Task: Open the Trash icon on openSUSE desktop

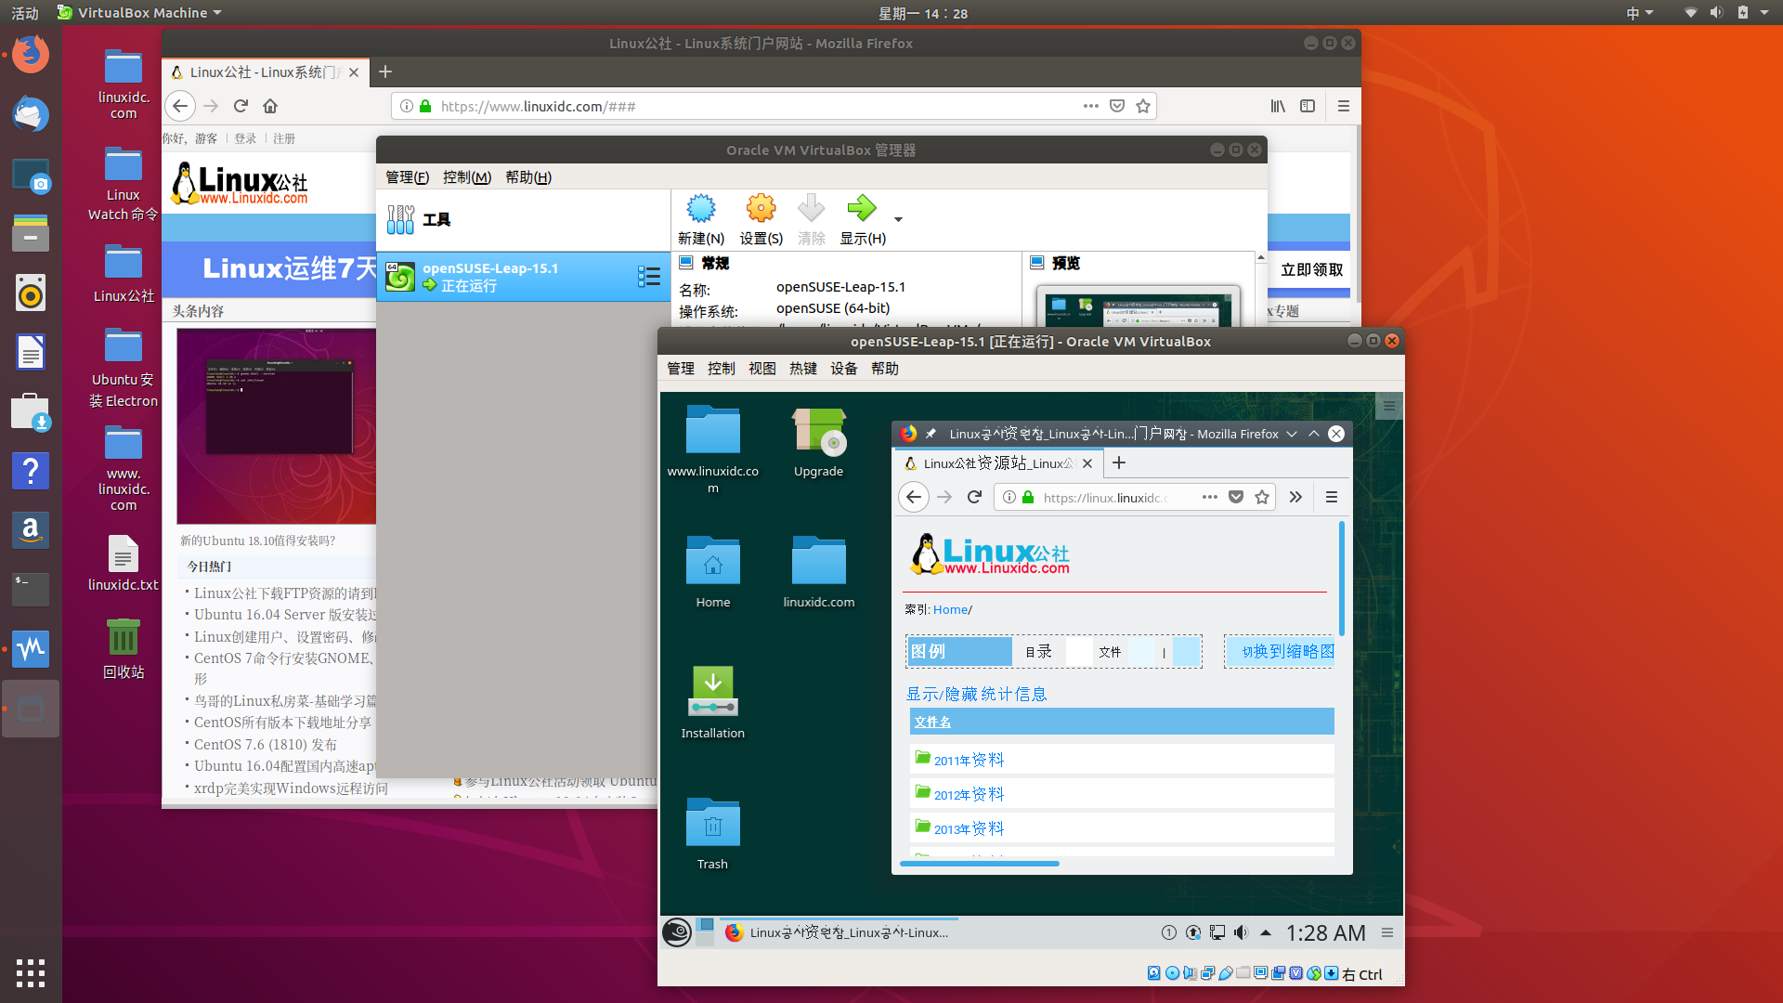Action: pos(713,834)
